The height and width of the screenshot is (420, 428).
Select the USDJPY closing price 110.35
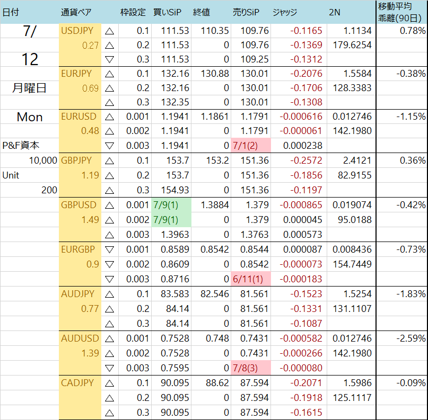[215, 31]
